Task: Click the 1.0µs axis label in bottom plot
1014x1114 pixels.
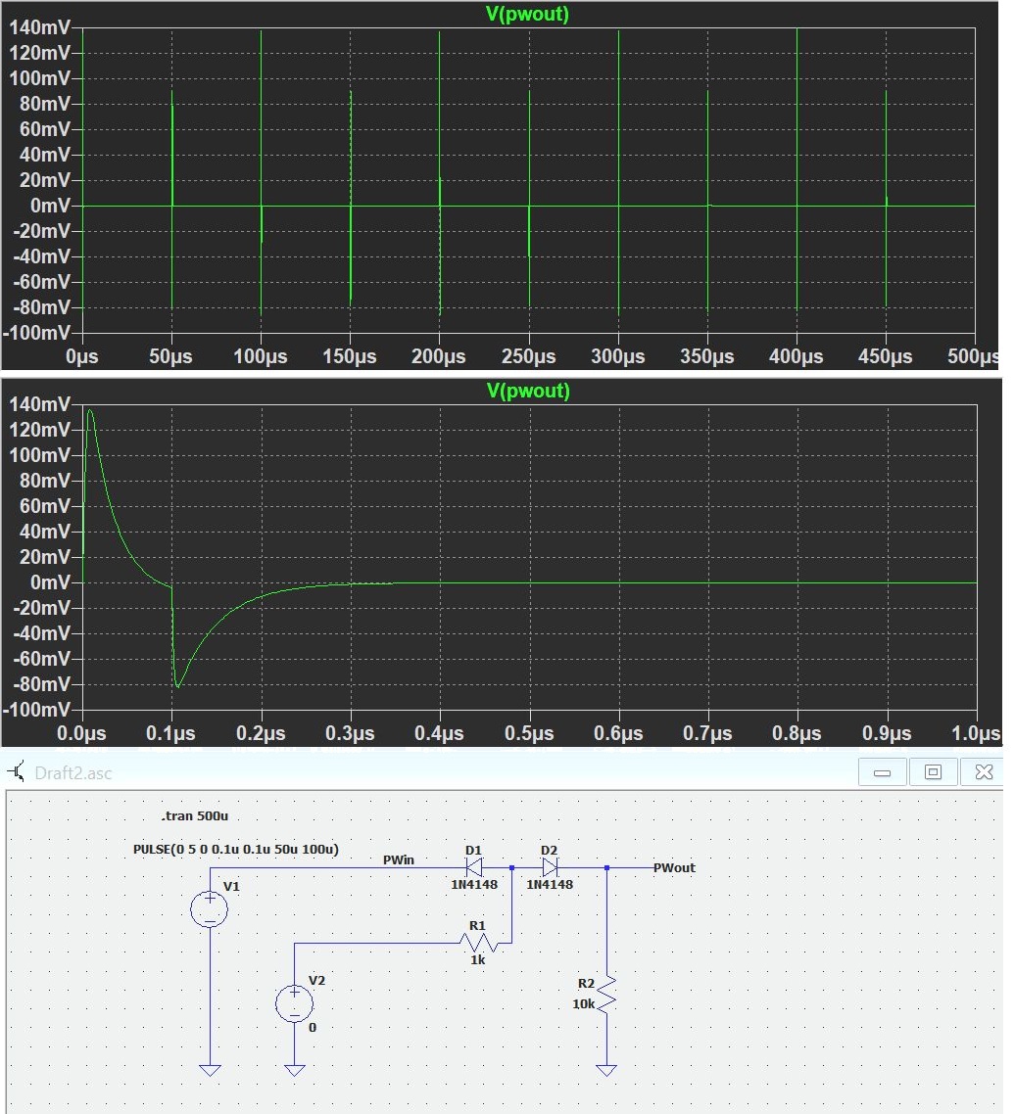Action: click(x=976, y=732)
